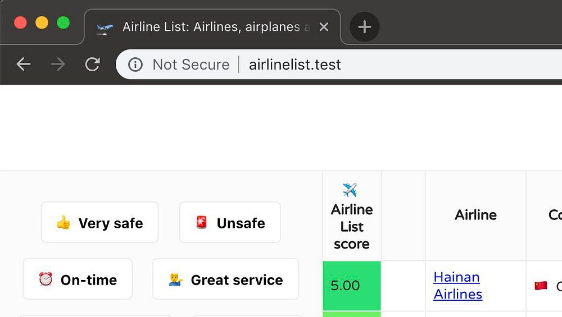Click the macOS green maximize button
The image size is (562, 317).
coord(64,22)
